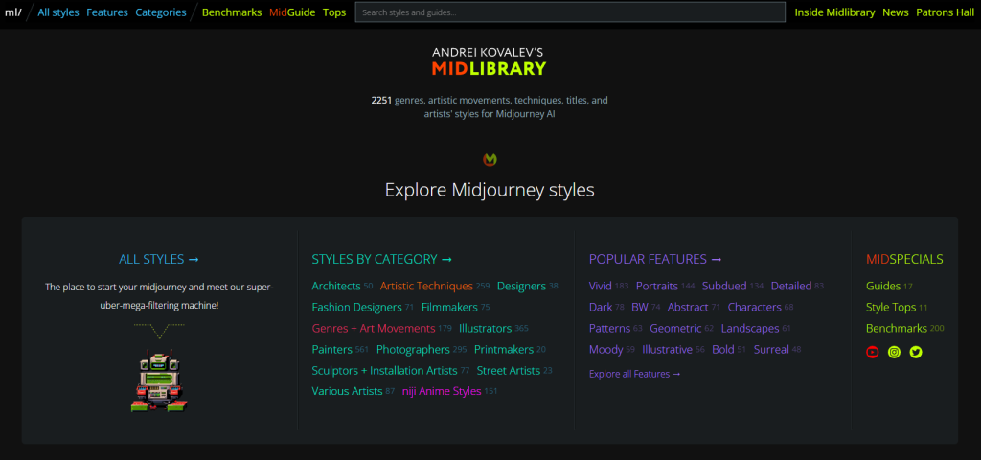Select the Moody feature
The height and width of the screenshot is (460, 981).
coord(605,349)
